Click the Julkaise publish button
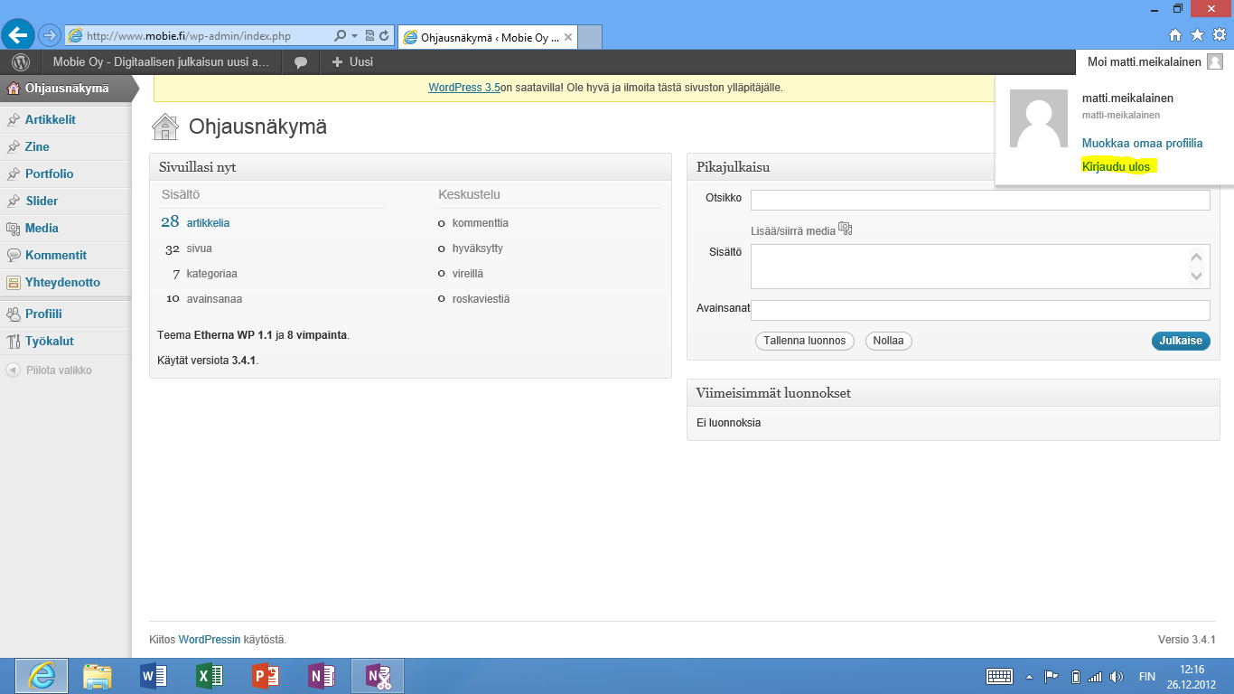This screenshot has width=1234, height=694. [1180, 341]
